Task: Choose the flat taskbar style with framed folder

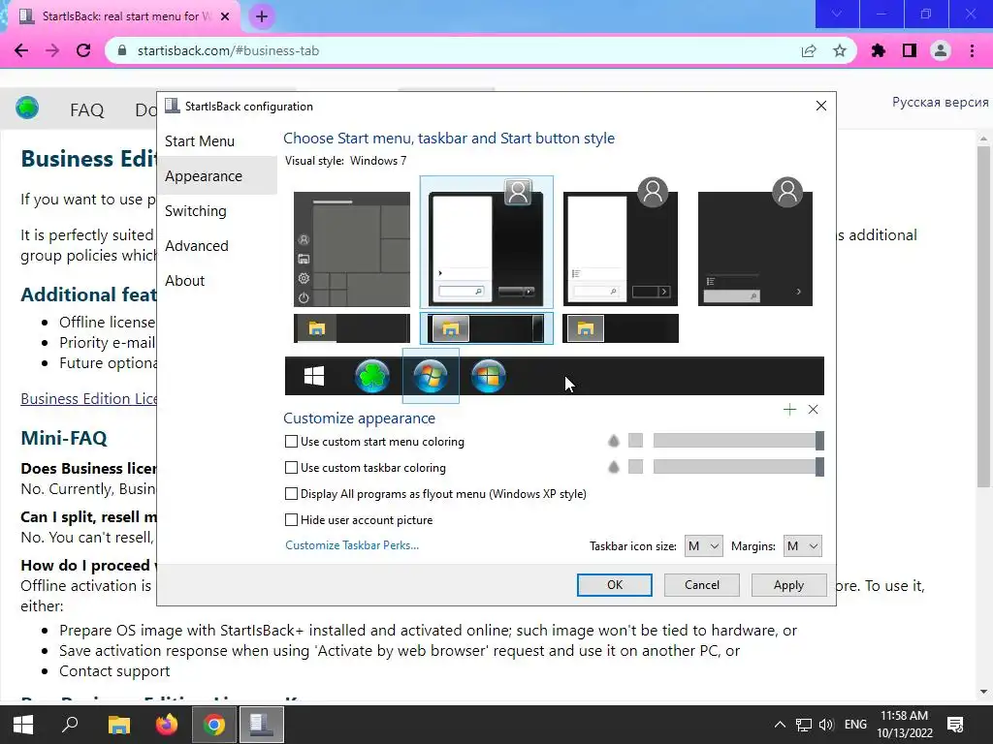Action: tap(620, 328)
